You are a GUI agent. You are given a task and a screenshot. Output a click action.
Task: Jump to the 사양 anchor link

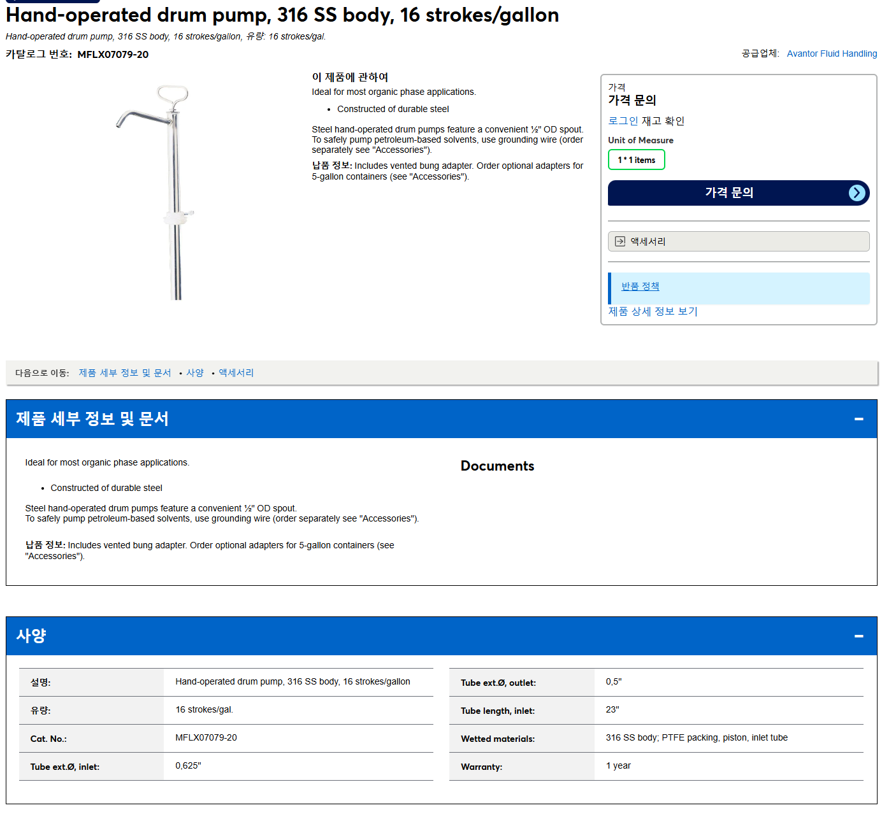(x=195, y=373)
